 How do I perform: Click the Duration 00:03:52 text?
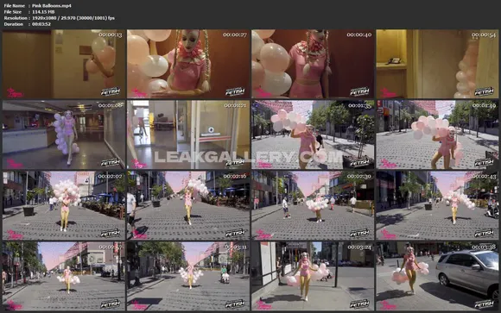point(28,24)
